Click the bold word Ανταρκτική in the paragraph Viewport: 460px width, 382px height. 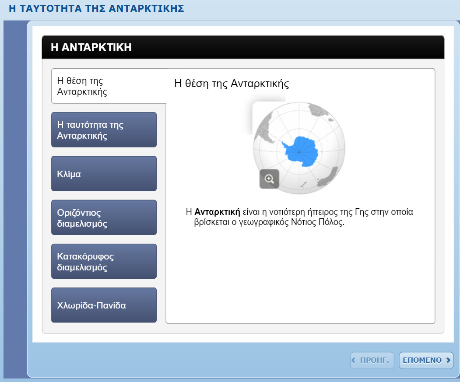tap(218, 212)
